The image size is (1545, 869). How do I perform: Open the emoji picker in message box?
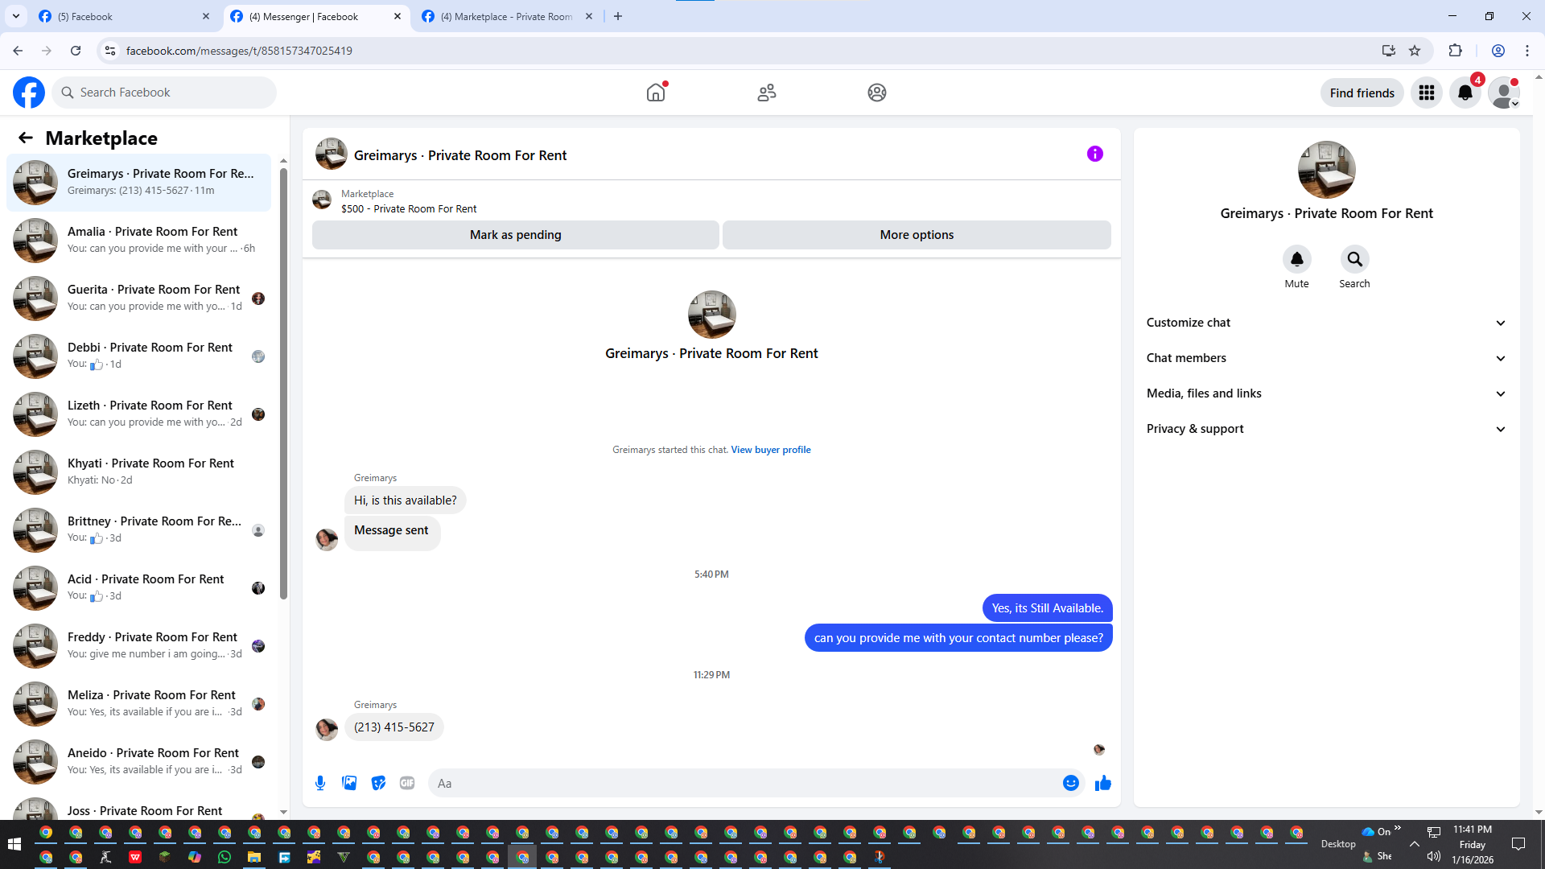(x=1070, y=783)
